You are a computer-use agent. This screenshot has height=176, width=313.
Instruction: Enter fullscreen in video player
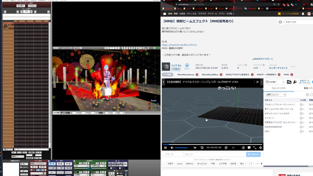(x=255, y=148)
